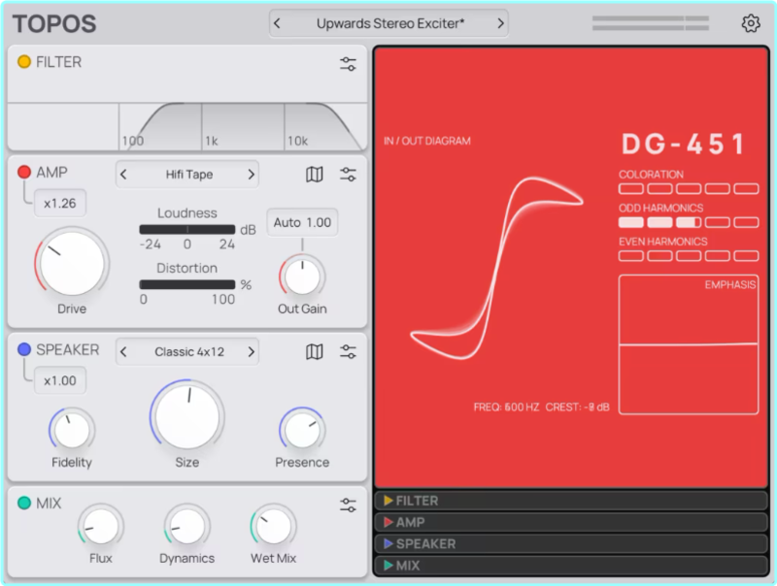Click the Flux knob
Screen dimensions: 777x586
click(101, 526)
